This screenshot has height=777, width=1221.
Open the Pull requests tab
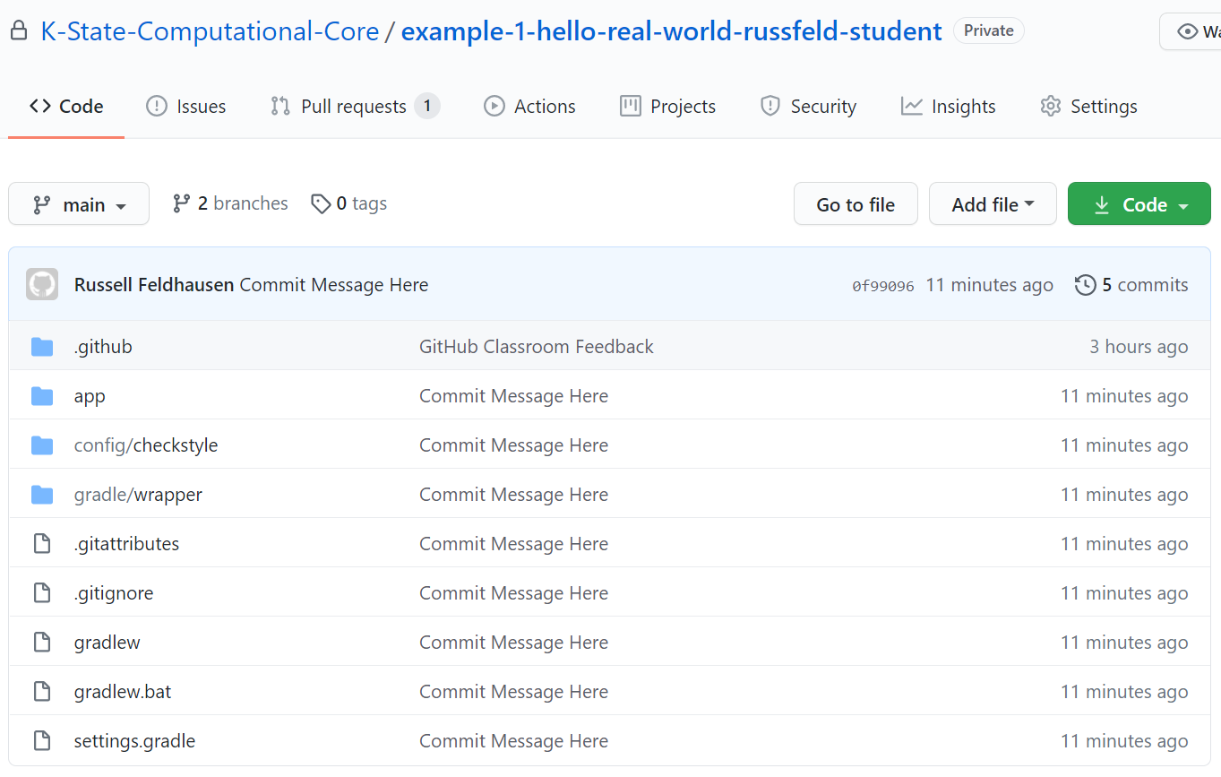[x=355, y=106]
